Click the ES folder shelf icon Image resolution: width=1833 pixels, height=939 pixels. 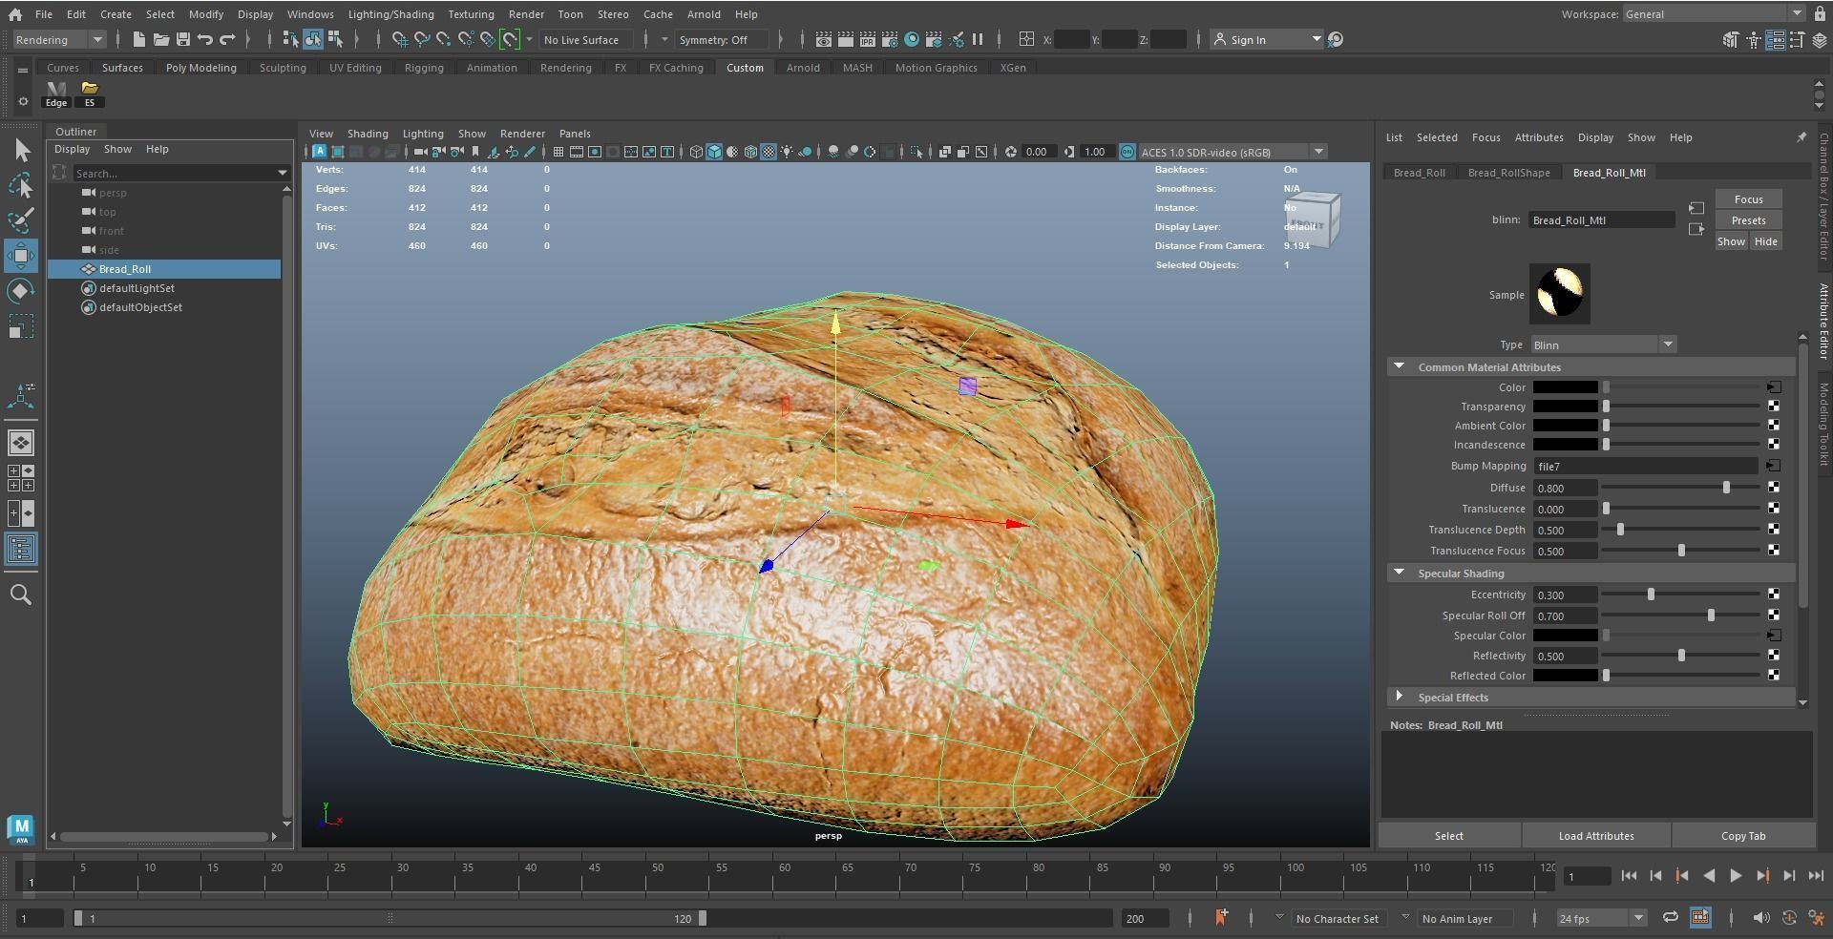click(90, 94)
